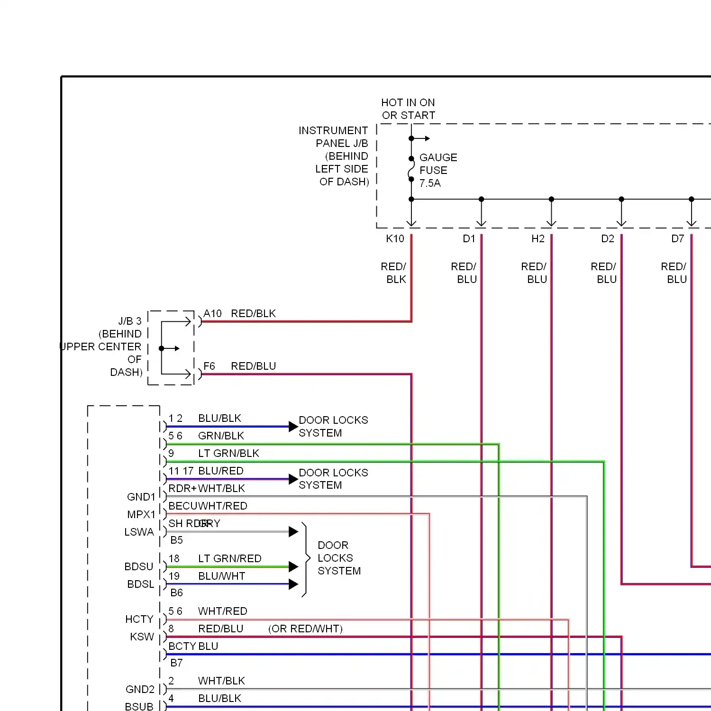This screenshot has width=711, height=711.
Task: Click the "GND1" terminal label
Action: [x=141, y=497]
